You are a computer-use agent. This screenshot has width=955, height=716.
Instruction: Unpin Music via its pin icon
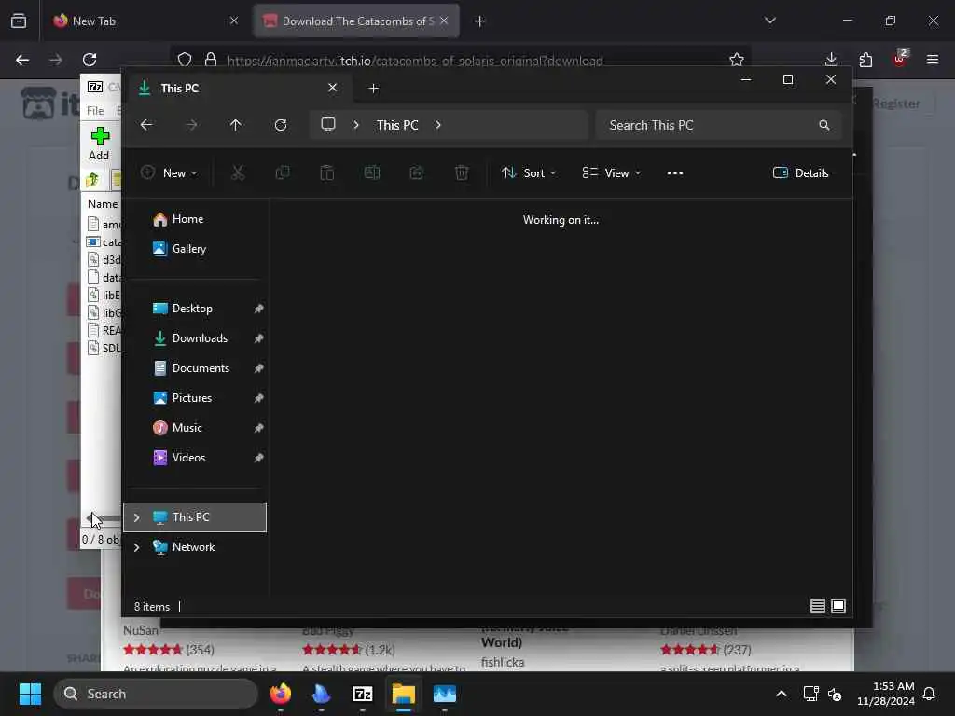[x=259, y=428]
